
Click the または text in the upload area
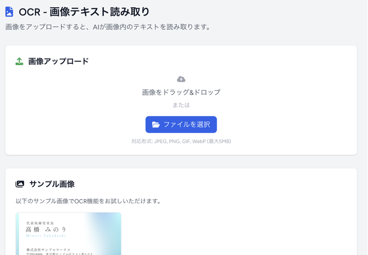pos(181,105)
